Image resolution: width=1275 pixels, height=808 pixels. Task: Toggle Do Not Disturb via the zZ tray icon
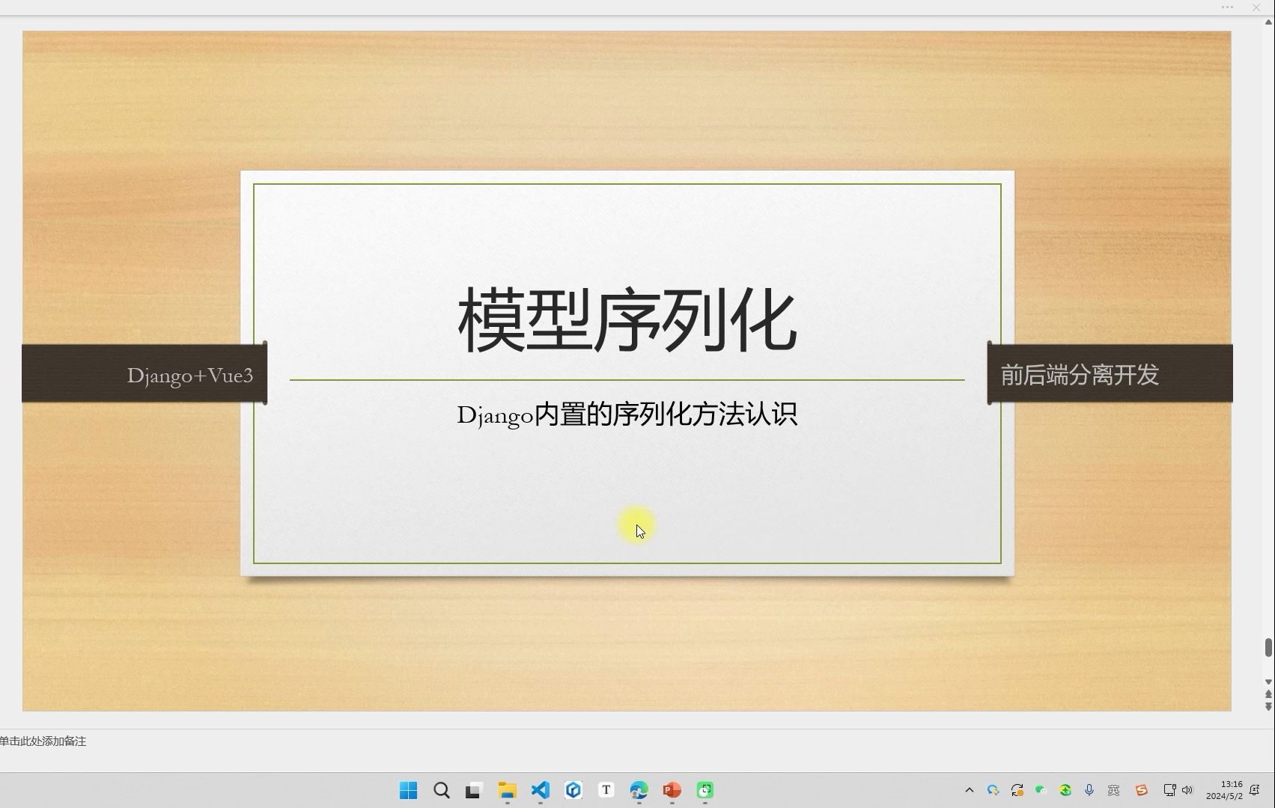[x=1257, y=789]
